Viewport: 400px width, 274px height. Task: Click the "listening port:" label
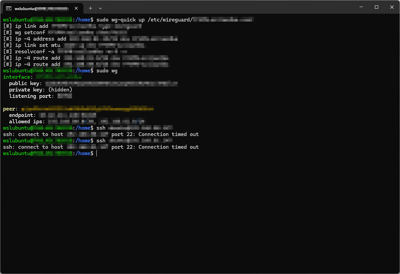click(x=31, y=96)
